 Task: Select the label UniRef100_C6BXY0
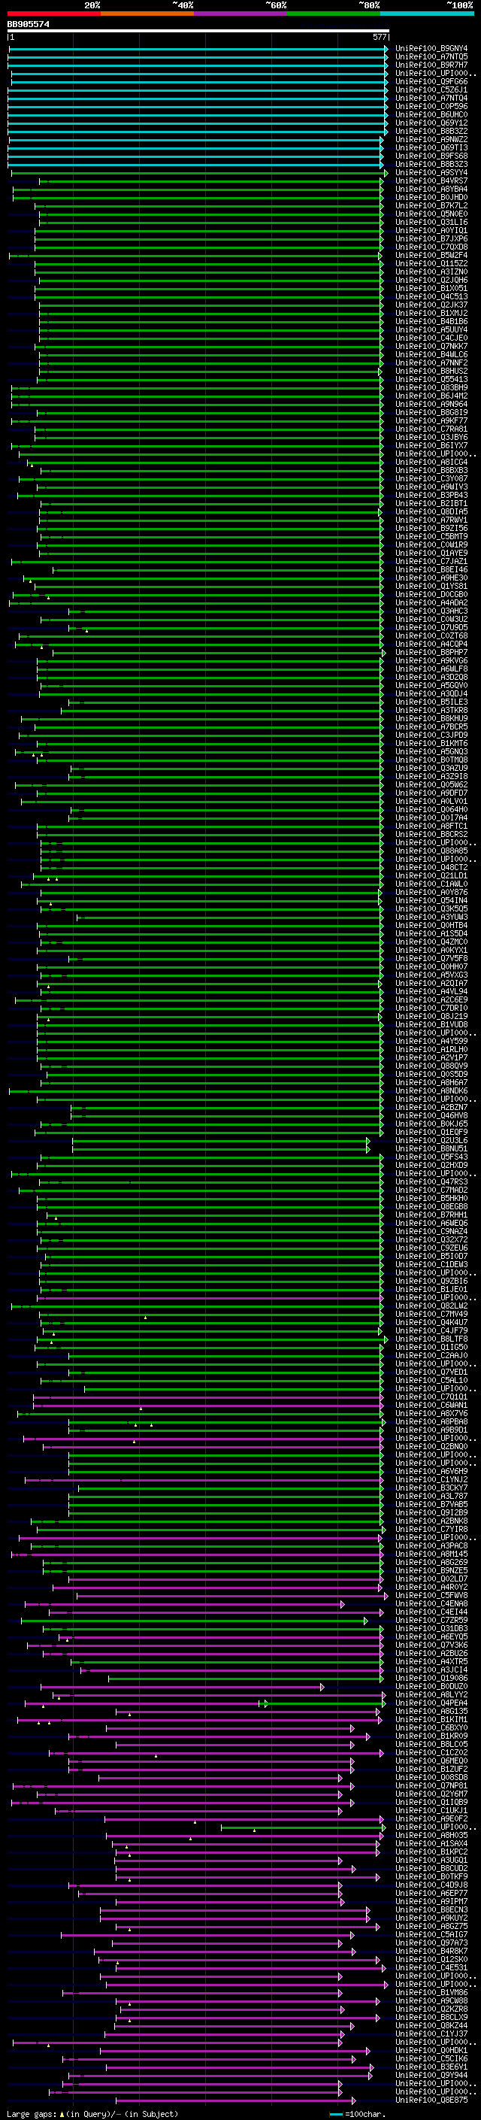431,1727
